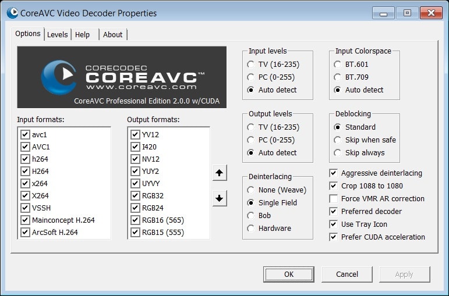
Task: Click the CoreAVC title bar app icon
Action: tap(10, 13)
